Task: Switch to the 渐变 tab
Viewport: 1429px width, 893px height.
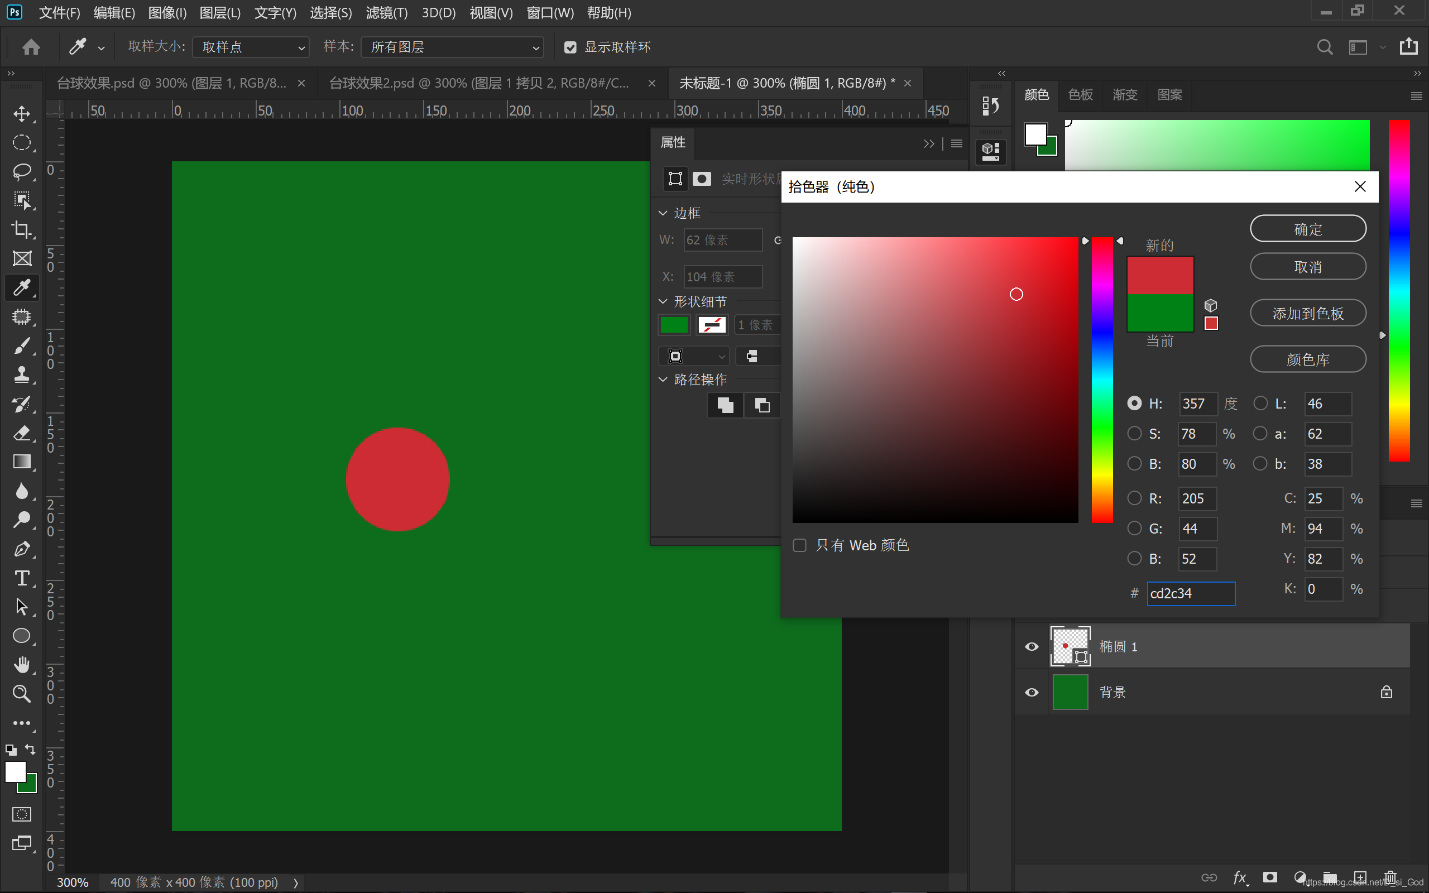Action: (1124, 94)
